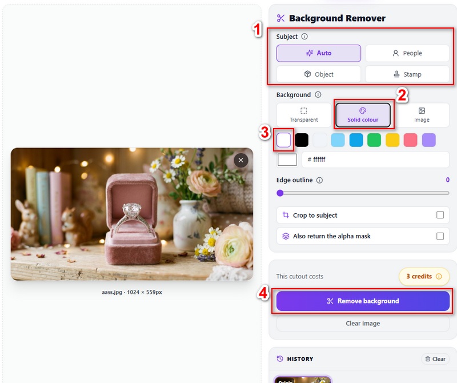Choose the Transparent background option
The height and width of the screenshot is (383, 457).
tap(304, 115)
